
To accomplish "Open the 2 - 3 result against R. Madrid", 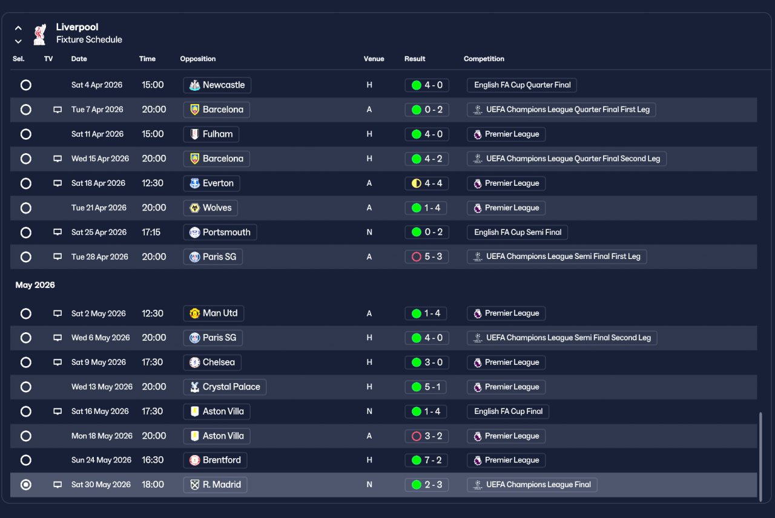I will pos(427,485).
